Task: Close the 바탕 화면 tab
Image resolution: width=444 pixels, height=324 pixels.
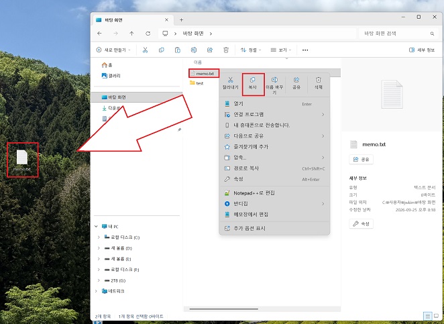Action: pos(166,20)
